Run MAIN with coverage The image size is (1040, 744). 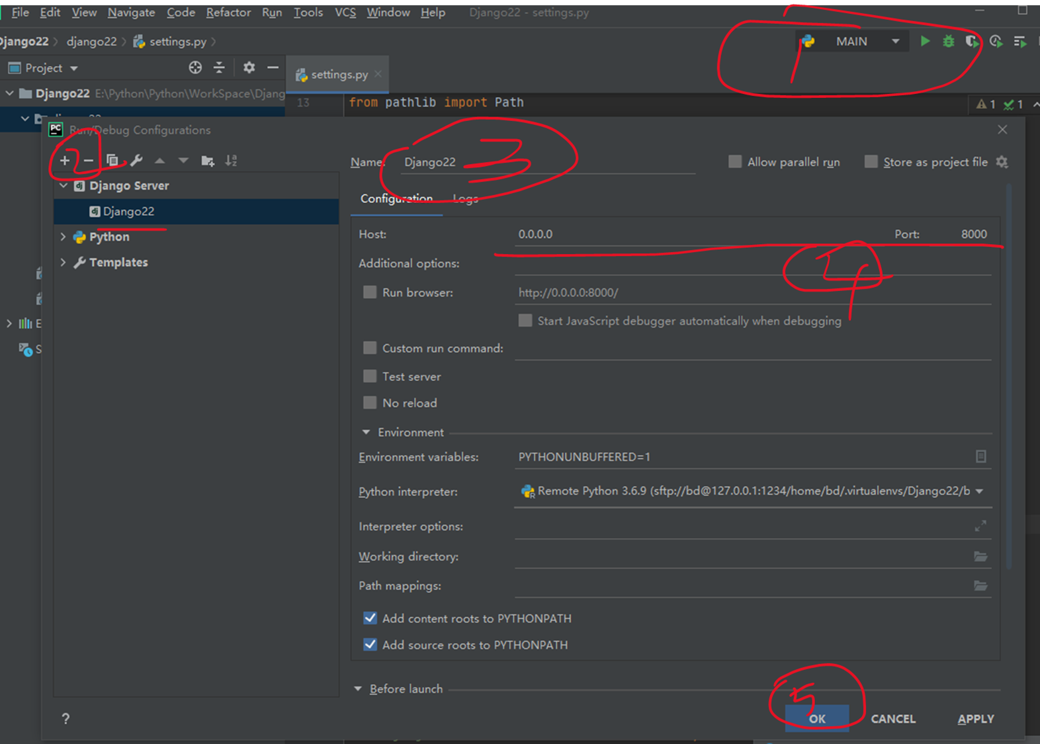point(972,41)
